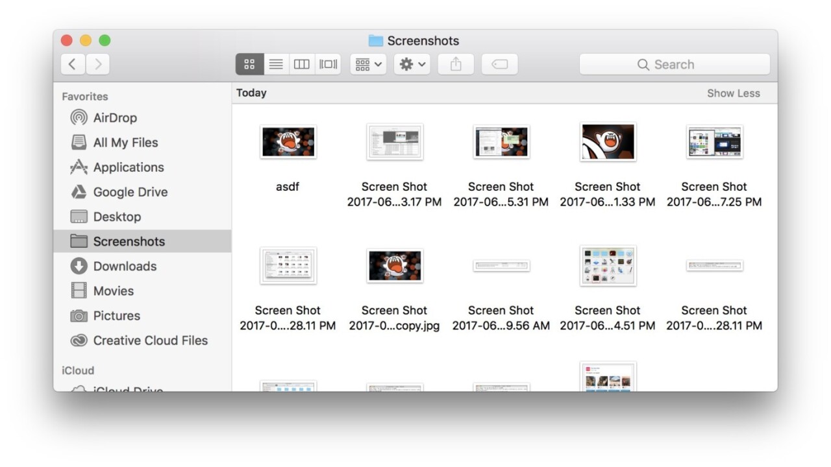
Task: Open the item arrangement dropdown
Action: coord(369,64)
